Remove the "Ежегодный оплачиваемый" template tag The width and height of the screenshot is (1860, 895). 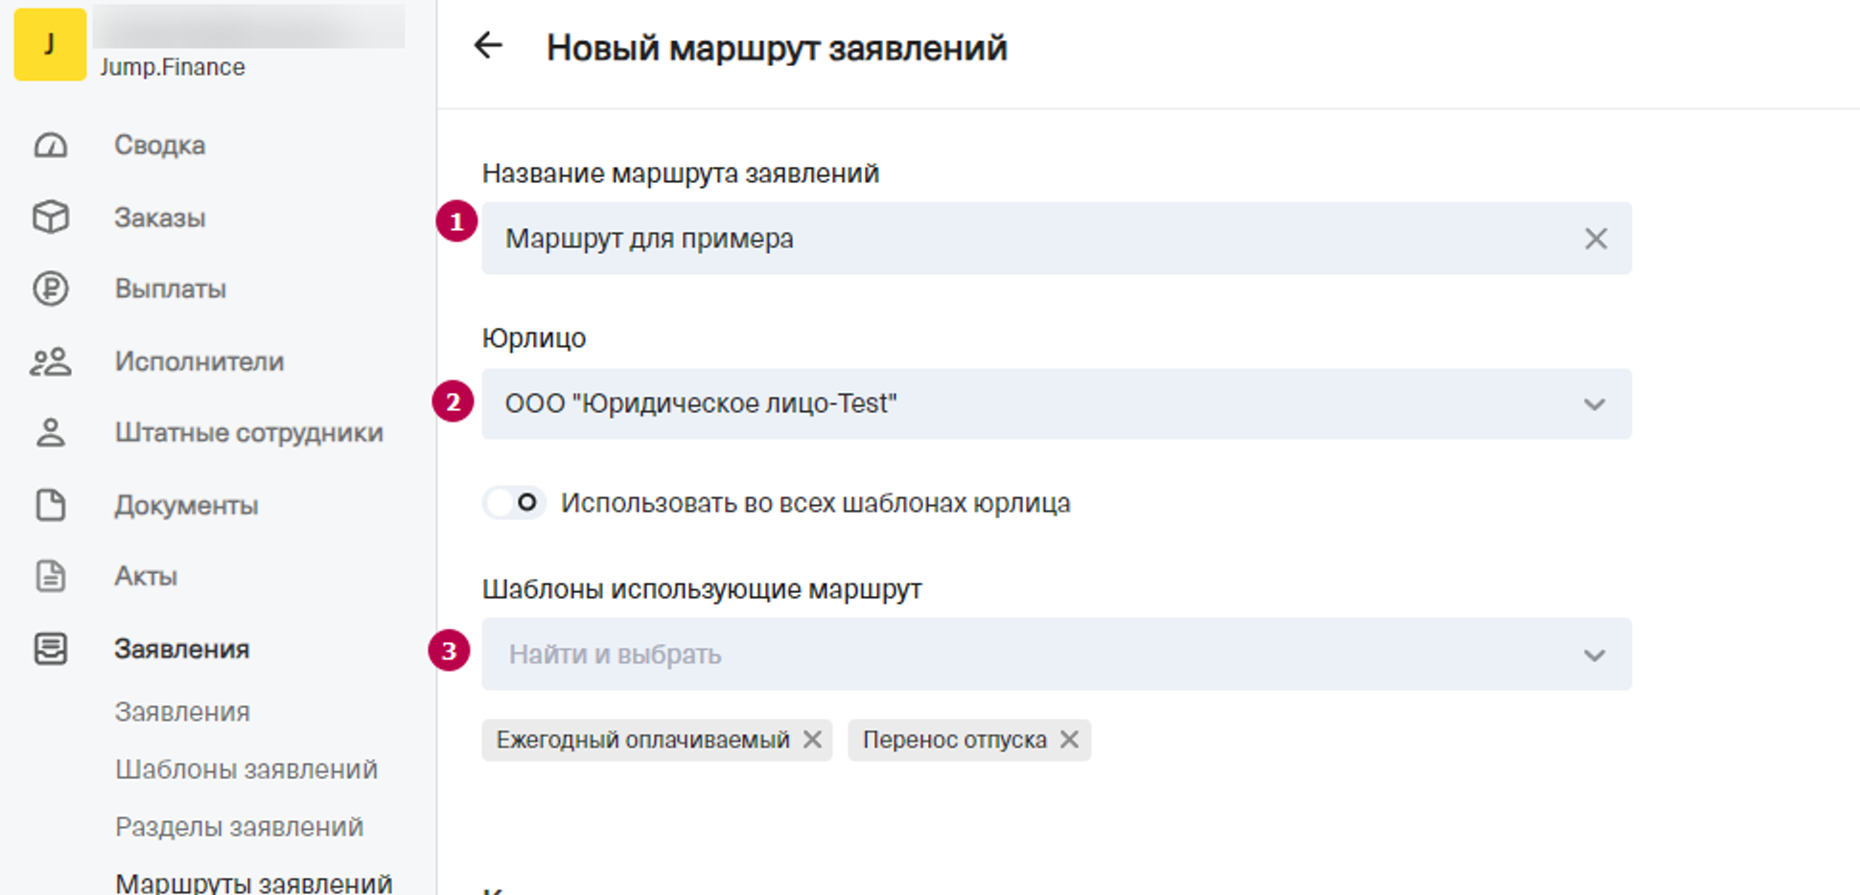point(812,740)
